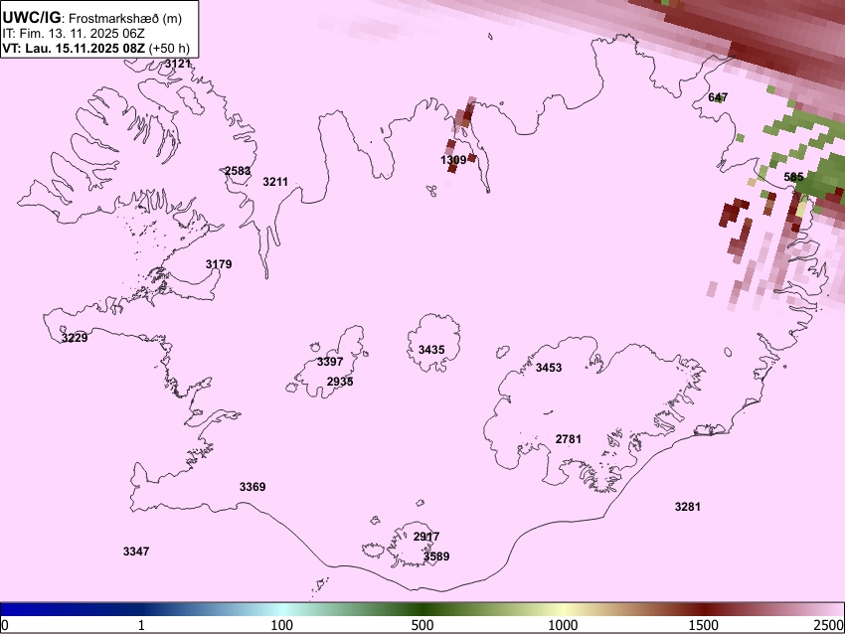This screenshot has width=845, height=634.
Task: Click the ocean value 3281
Action: [x=688, y=507]
